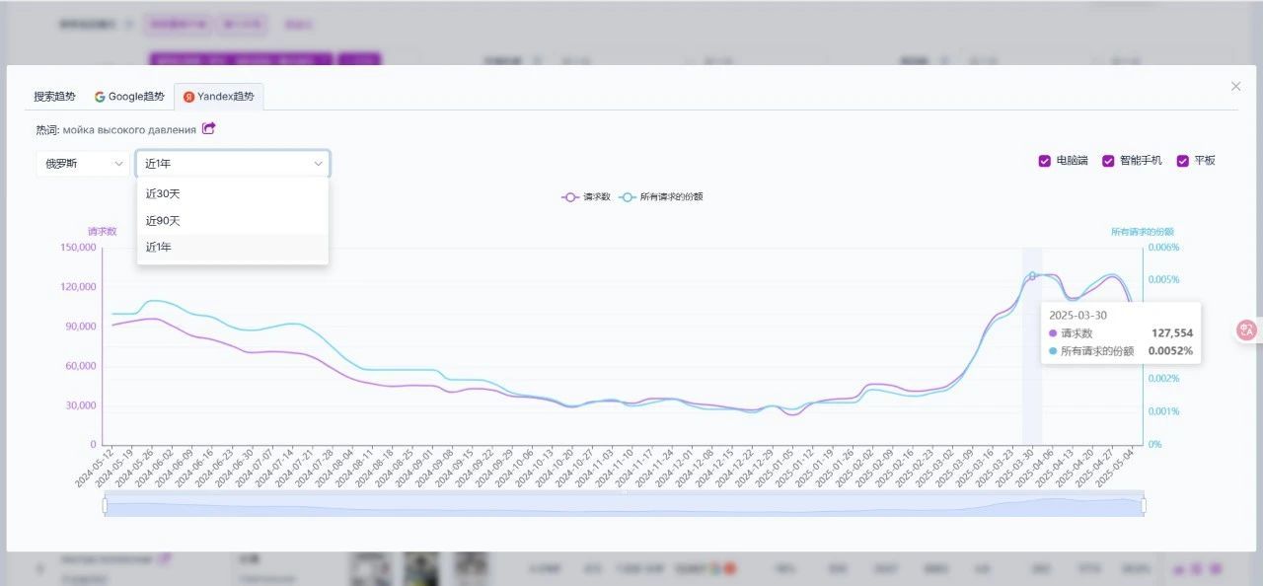Collapse the 近1年 time range dropdown
This screenshot has width=1263, height=586.
(233, 164)
